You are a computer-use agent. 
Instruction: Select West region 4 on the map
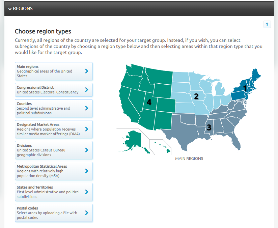pos(149,102)
